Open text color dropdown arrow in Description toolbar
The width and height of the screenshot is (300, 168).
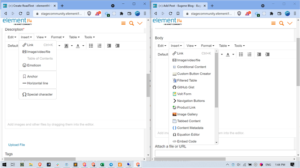point(83,46)
